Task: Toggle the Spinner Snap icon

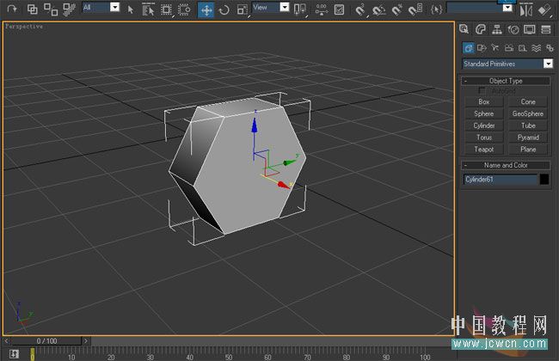Action: point(415,9)
